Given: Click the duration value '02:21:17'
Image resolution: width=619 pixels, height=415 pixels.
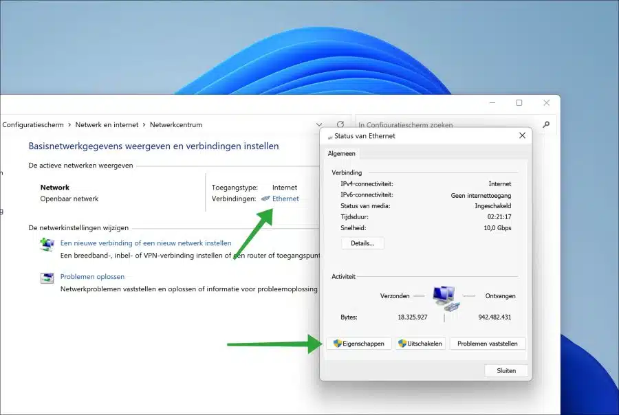Looking at the screenshot, I should (x=499, y=217).
